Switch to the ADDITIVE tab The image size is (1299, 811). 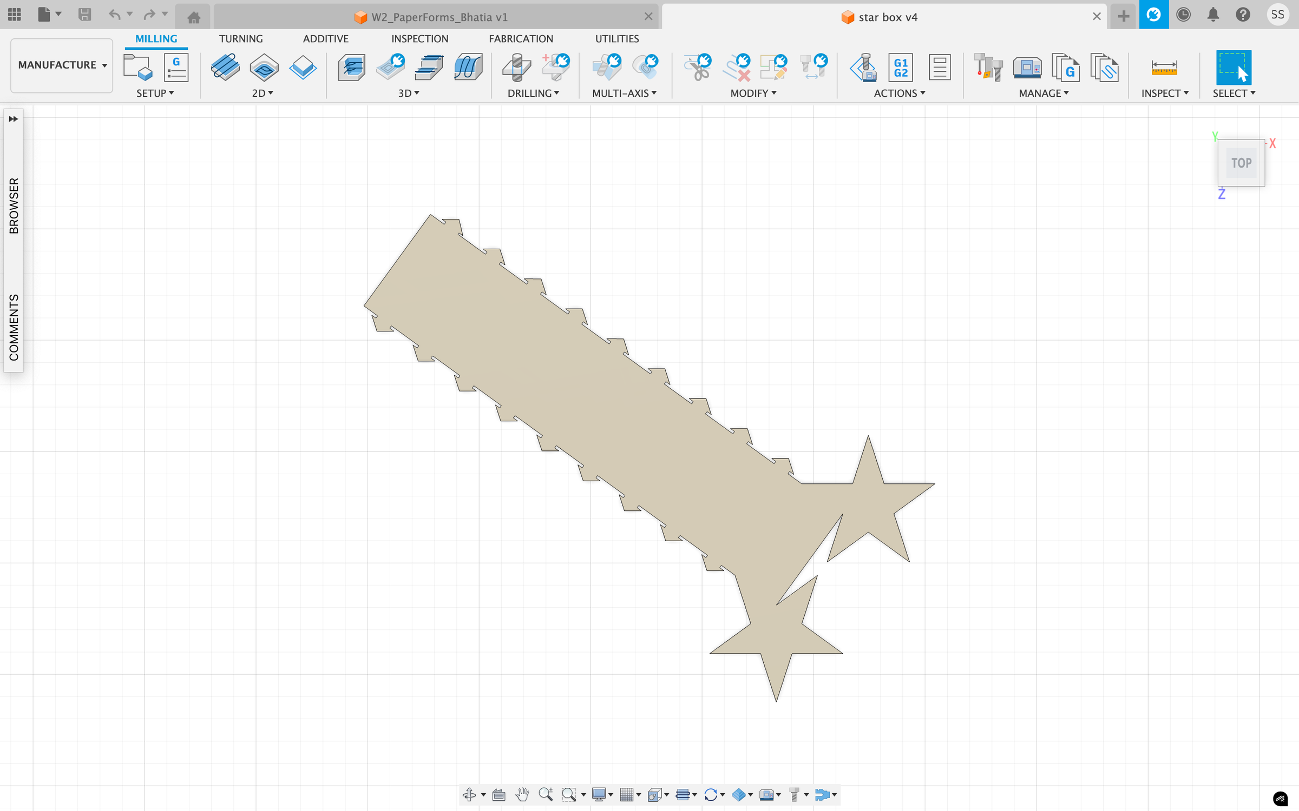coord(325,39)
